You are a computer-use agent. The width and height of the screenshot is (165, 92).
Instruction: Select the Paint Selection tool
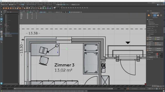point(1,17)
